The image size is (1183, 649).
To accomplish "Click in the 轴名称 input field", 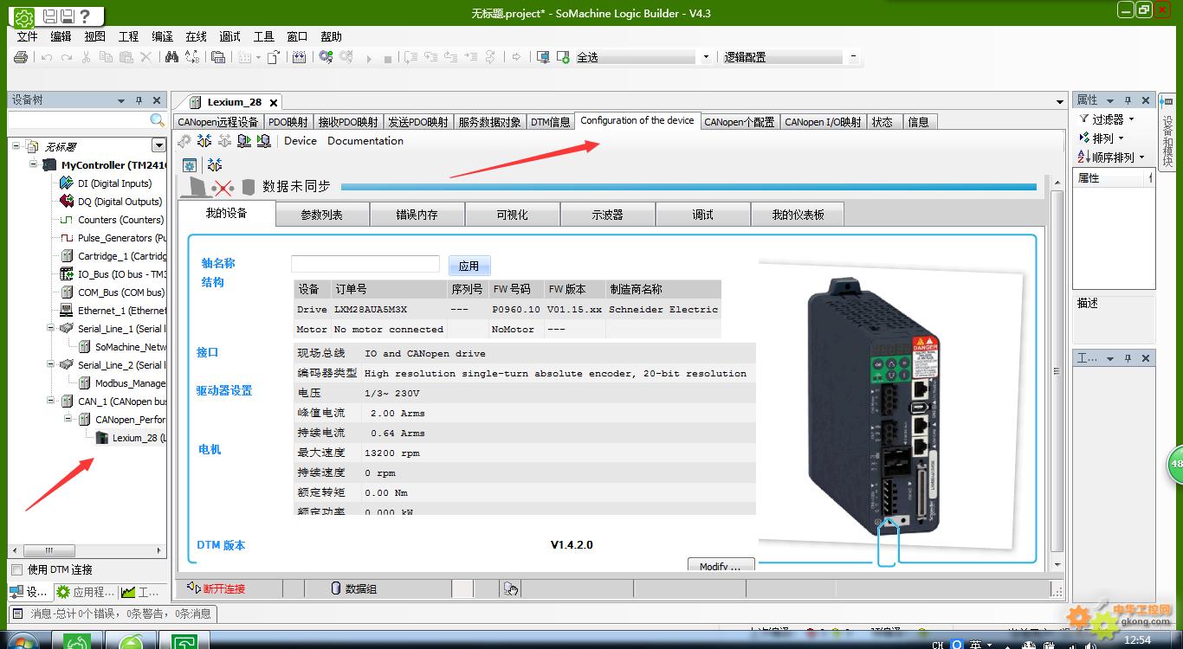I will point(365,264).
